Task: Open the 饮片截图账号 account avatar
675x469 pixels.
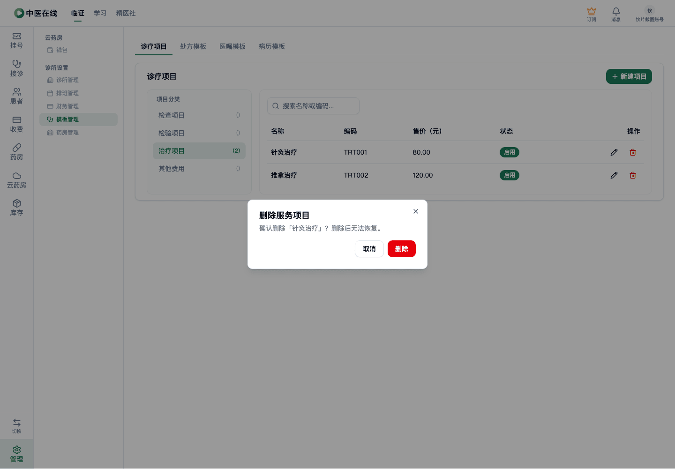Action: (650, 14)
